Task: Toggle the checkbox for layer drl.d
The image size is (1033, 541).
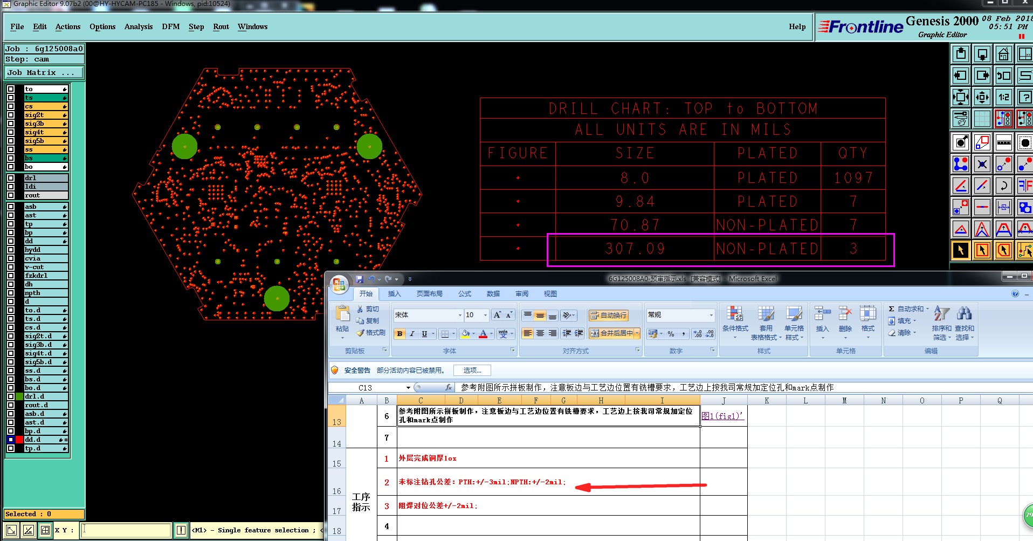Action: 11,396
